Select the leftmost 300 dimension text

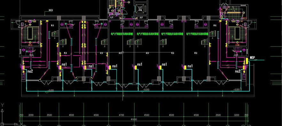[x=21, y=115]
